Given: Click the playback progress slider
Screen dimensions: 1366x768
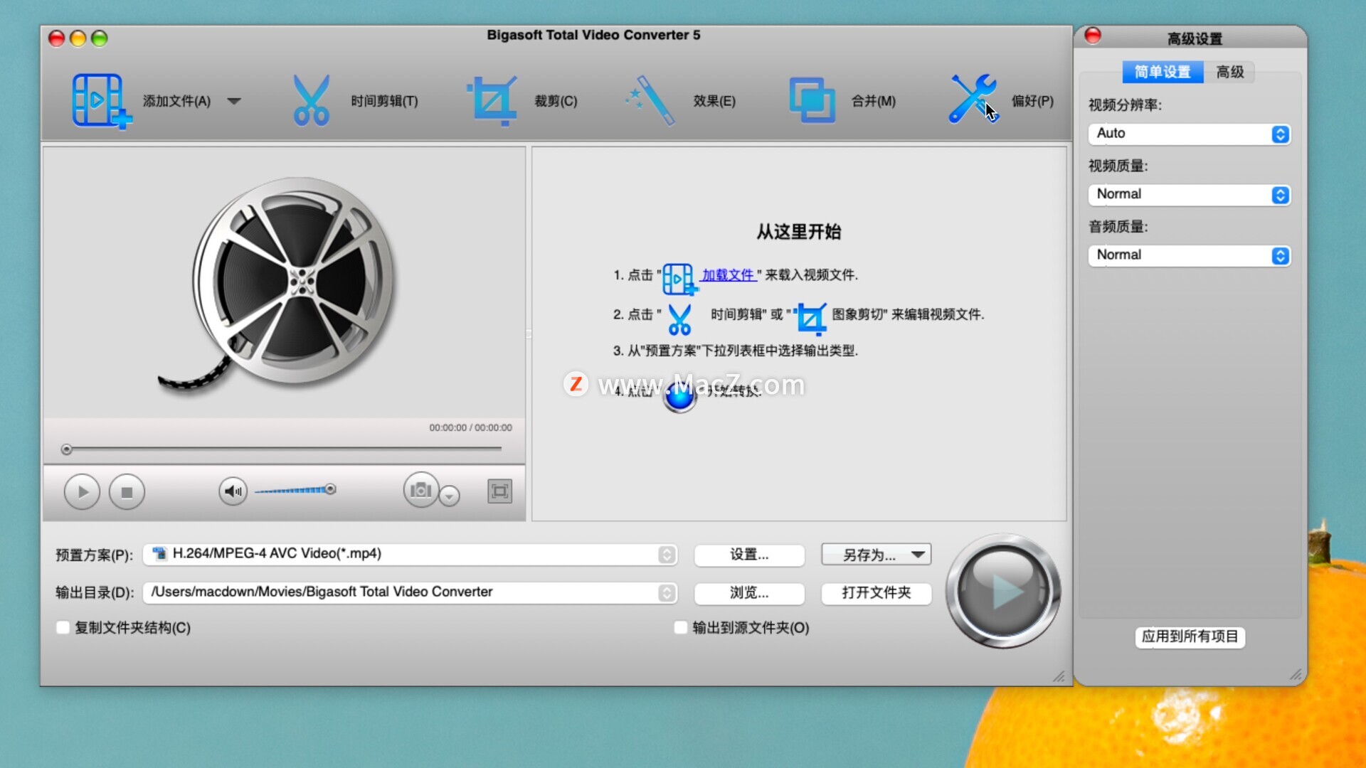Looking at the screenshot, I should coord(283,449).
